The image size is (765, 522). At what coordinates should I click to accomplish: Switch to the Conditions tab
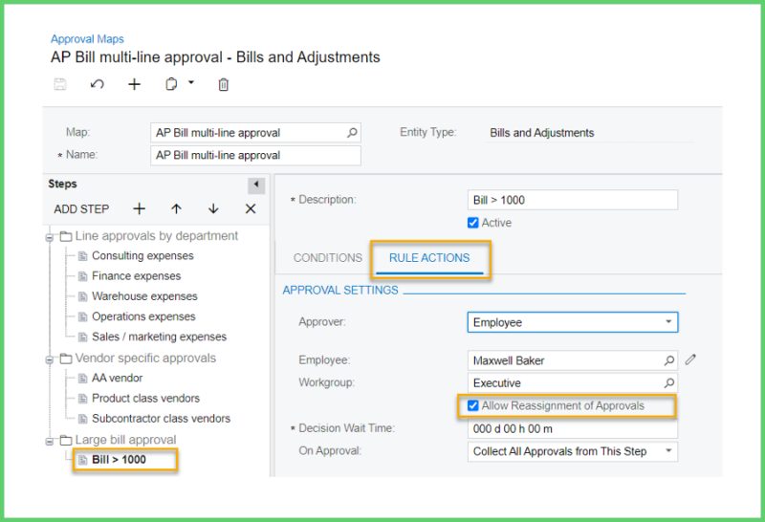point(327,258)
